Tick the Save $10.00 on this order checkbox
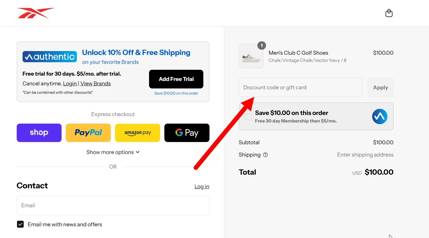This screenshot has width=429, height=238. pyautogui.click(x=248, y=117)
